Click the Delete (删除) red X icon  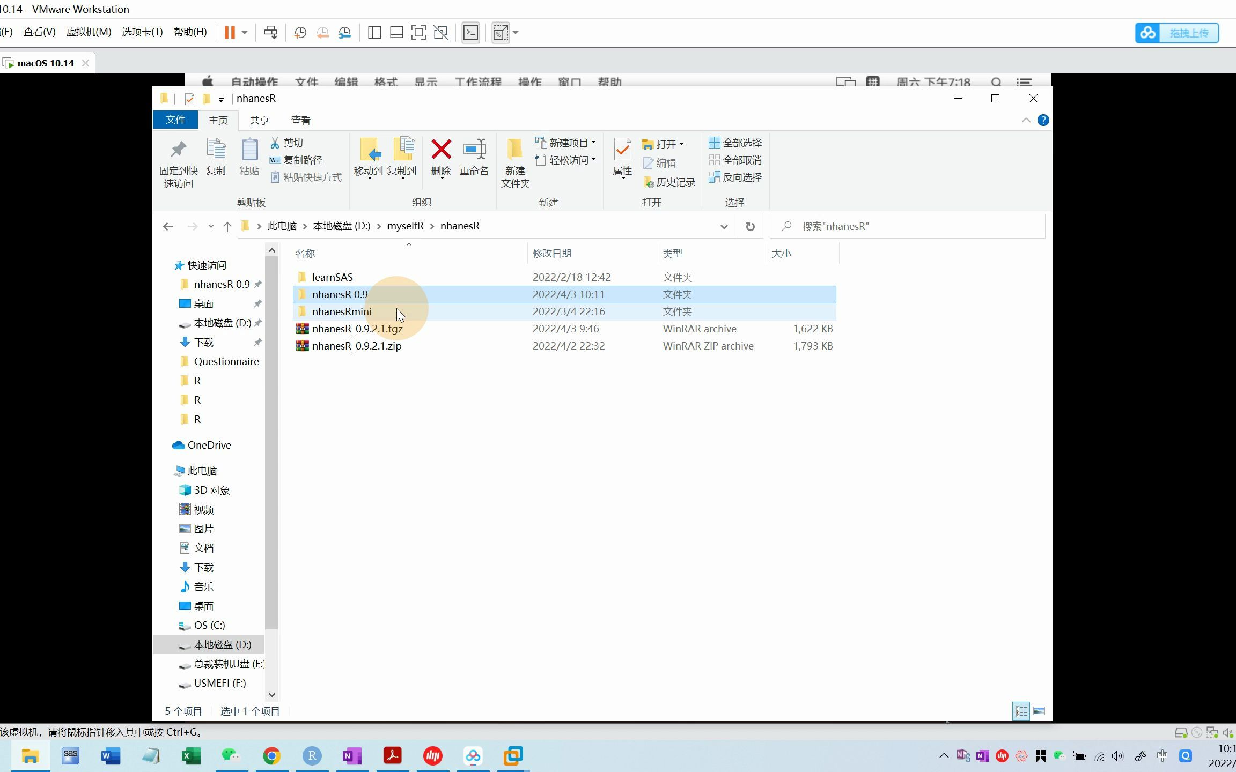(441, 150)
